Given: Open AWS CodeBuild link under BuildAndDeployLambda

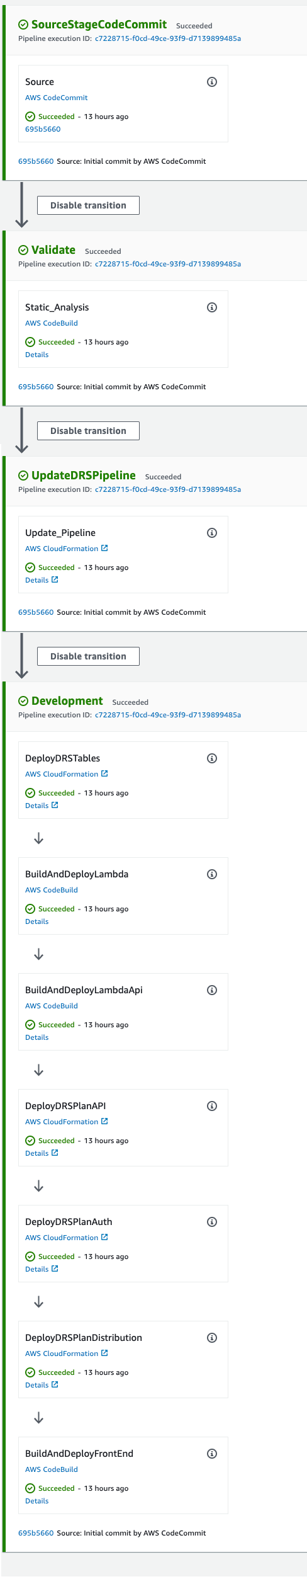Looking at the screenshot, I should [52, 890].
